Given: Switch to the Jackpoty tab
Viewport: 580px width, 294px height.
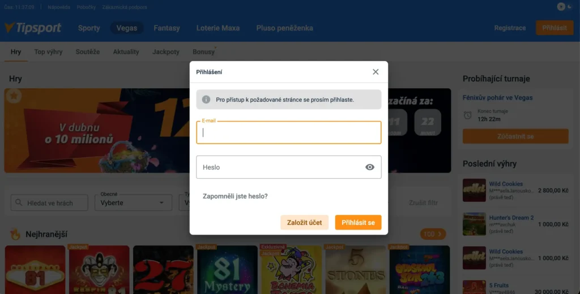Looking at the screenshot, I should pyautogui.click(x=166, y=51).
